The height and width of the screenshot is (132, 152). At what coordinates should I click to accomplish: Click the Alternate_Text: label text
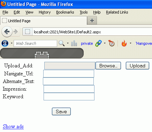18,81
